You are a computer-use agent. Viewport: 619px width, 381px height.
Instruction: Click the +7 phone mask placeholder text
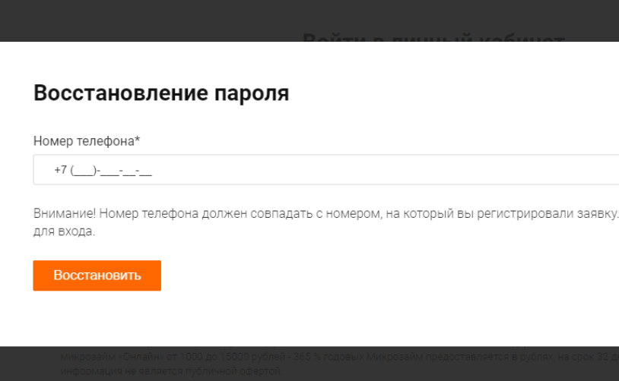[x=103, y=170]
